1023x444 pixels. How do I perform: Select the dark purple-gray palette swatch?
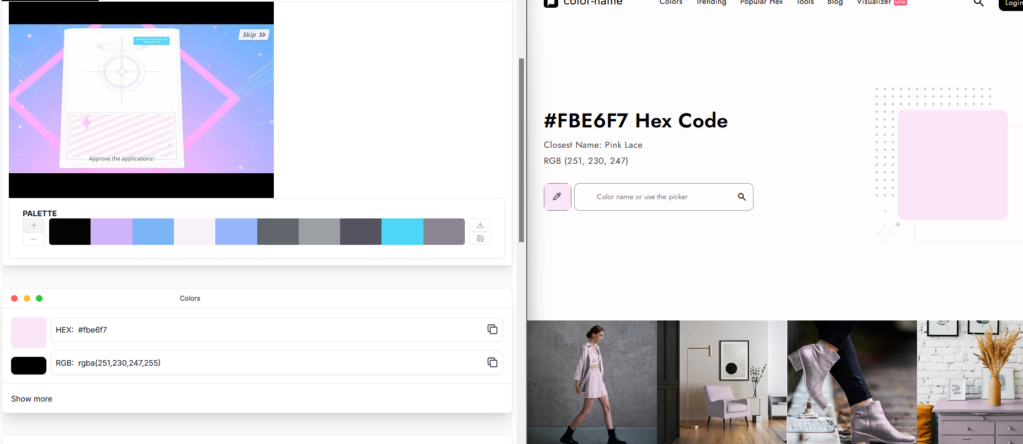(x=361, y=232)
